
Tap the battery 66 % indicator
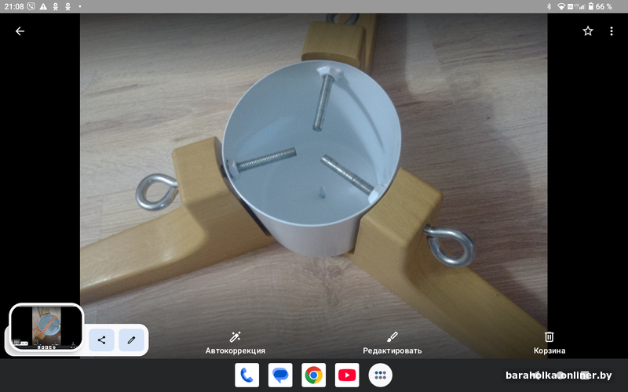coord(600,6)
